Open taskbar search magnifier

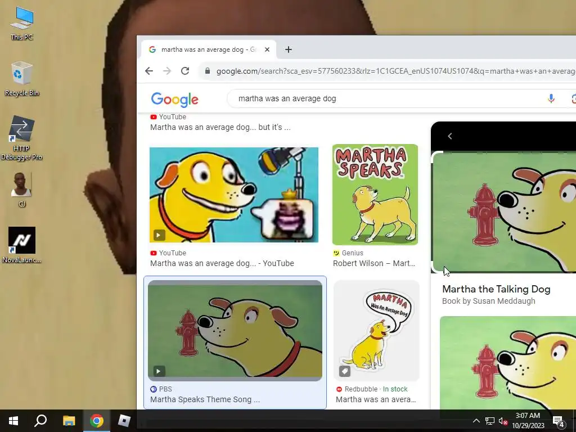click(40, 421)
